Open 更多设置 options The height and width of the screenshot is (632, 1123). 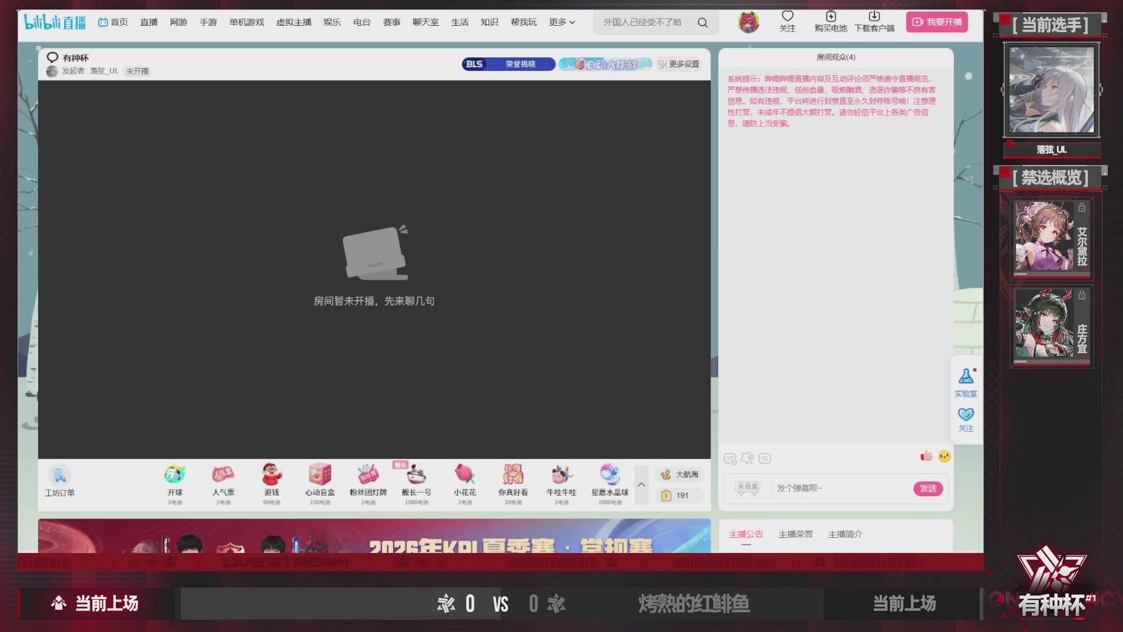point(678,64)
